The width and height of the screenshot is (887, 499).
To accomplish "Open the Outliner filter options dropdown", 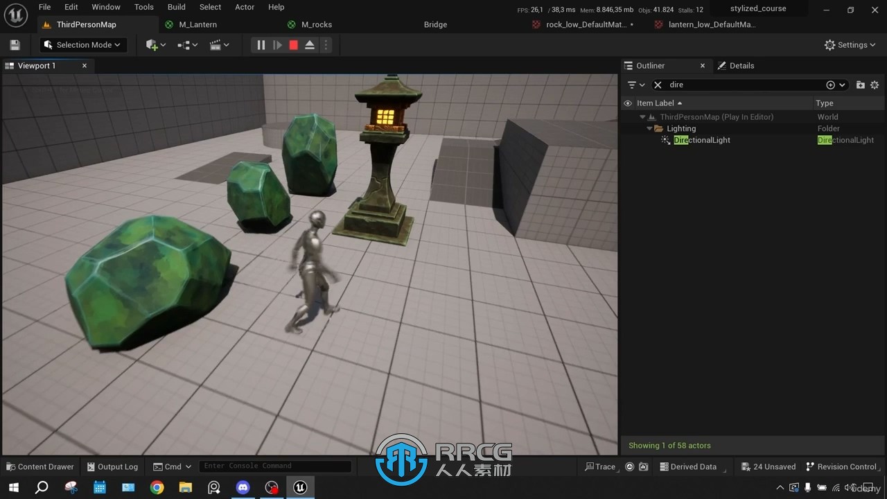I will [635, 85].
